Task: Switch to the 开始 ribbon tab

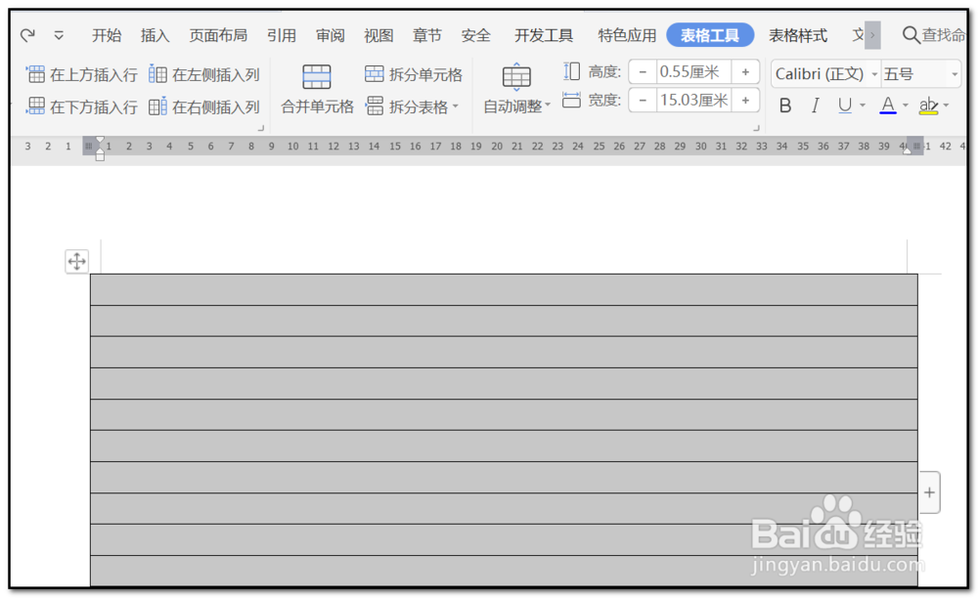Action: [106, 34]
